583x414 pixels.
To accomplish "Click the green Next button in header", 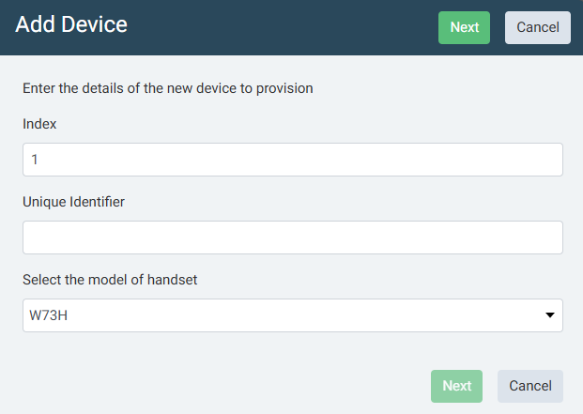I will click(464, 27).
